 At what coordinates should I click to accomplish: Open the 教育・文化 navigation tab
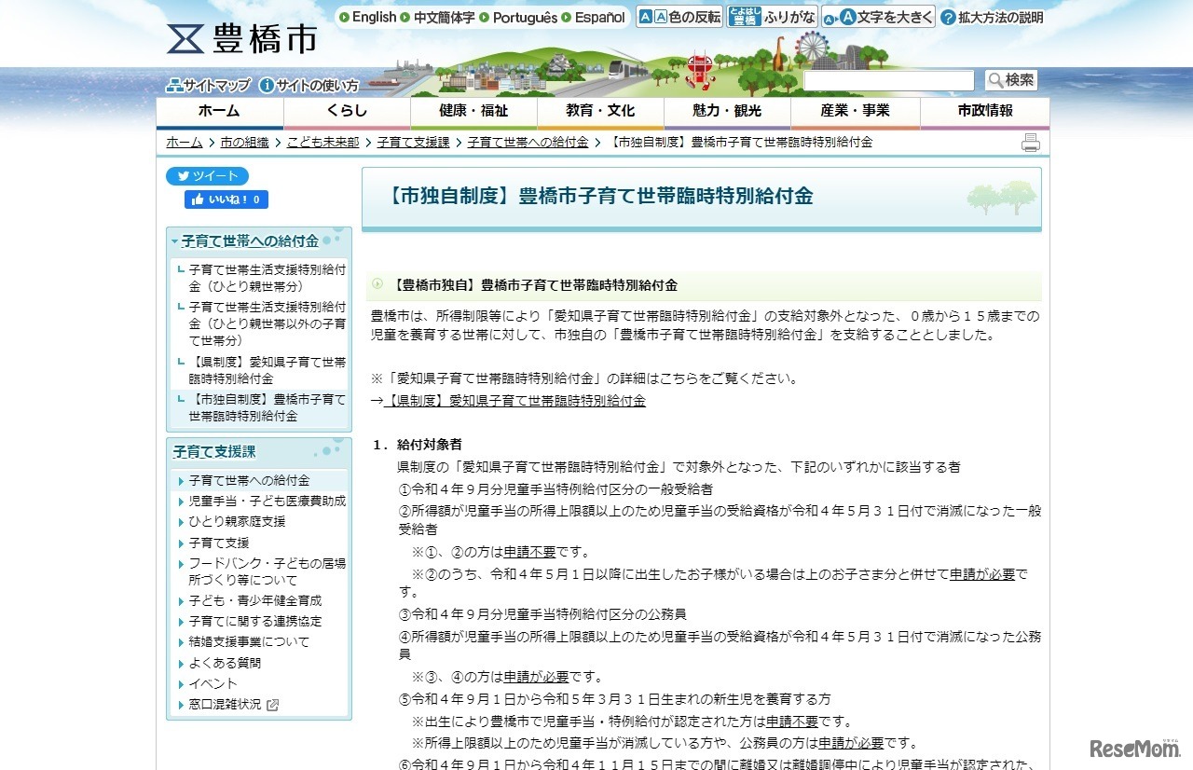(600, 111)
